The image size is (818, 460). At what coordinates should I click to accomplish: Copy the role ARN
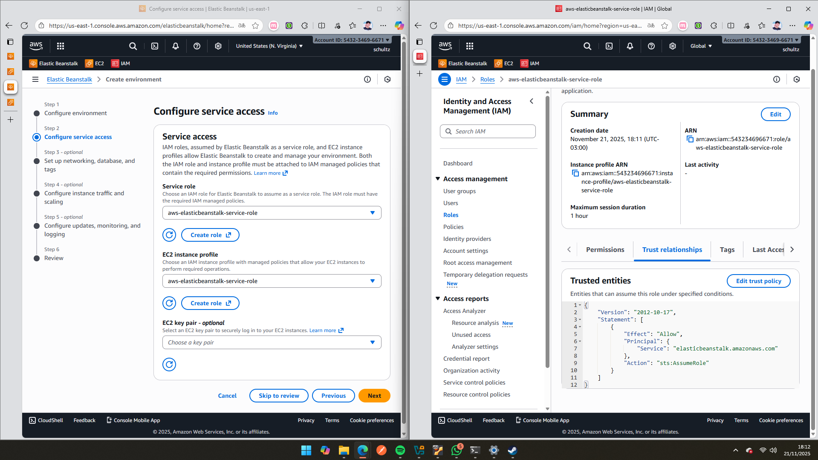pyautogui.click(x=690, y=139)
